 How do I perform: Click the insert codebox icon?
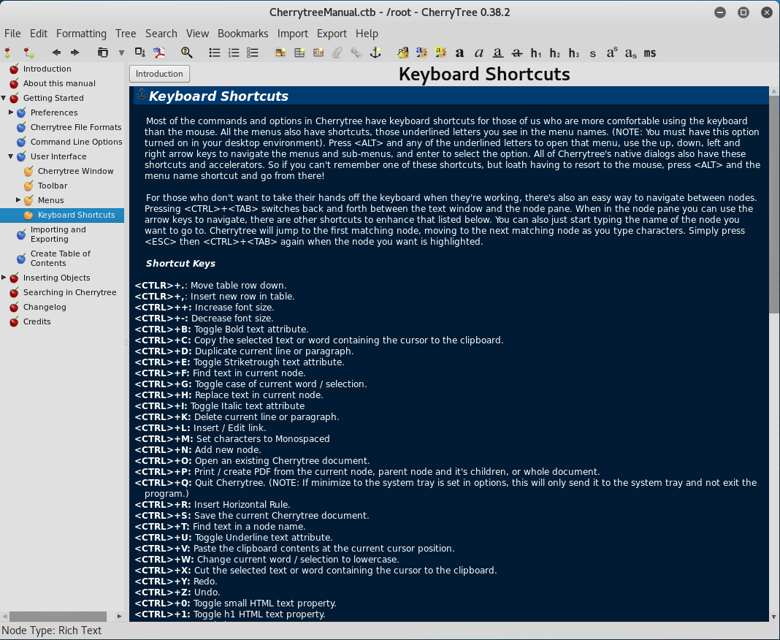318,53
